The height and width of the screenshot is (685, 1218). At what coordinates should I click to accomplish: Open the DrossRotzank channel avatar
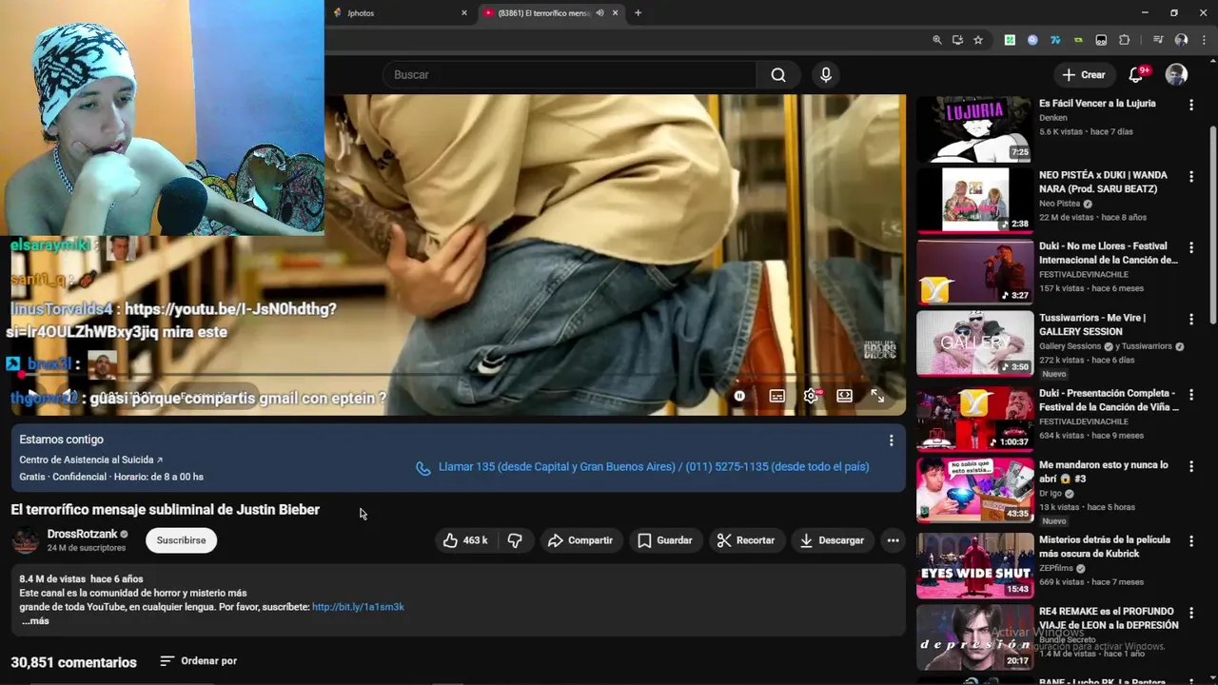pos(26,540)
